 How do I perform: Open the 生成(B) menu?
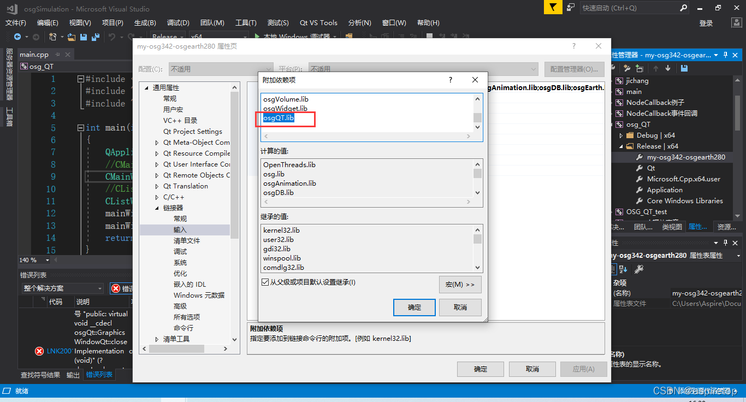[x=145, y=22]
